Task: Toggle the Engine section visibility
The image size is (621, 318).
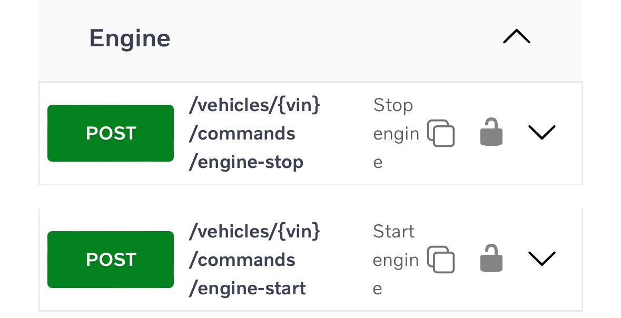Action: tap(516, 36)
